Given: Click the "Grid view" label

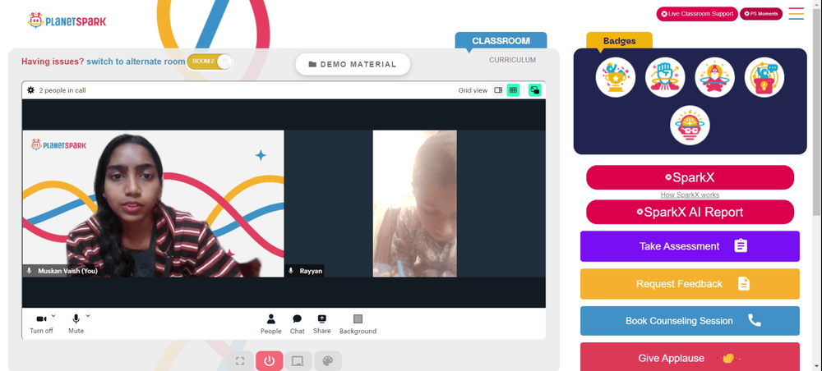Looking at the screenshot, I should [473, 90].
